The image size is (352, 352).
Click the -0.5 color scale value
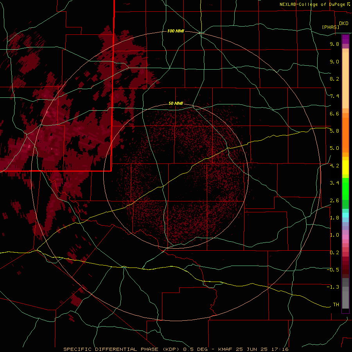pyautogui.click(x=333, y=270)
